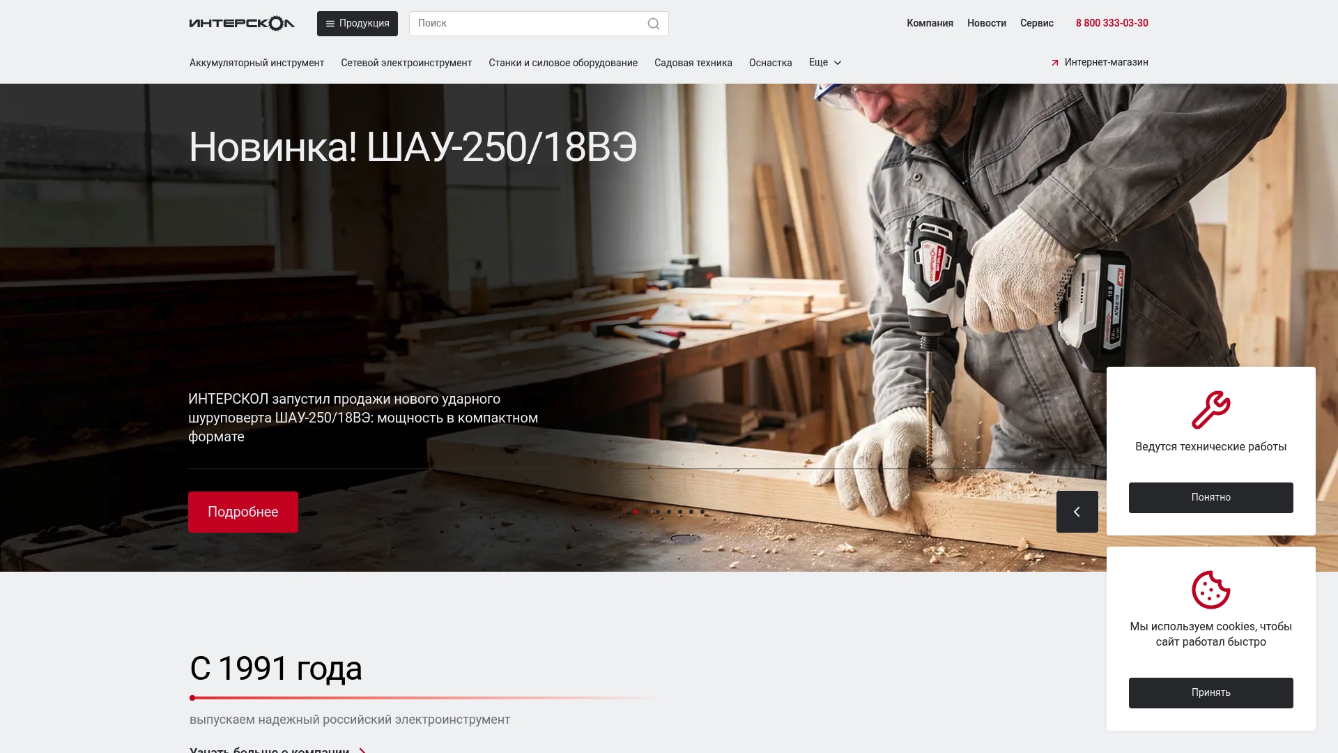Select the second slider dot
Screen dimensions: 1338x753
pyautogui.click(x=647, y=512)
